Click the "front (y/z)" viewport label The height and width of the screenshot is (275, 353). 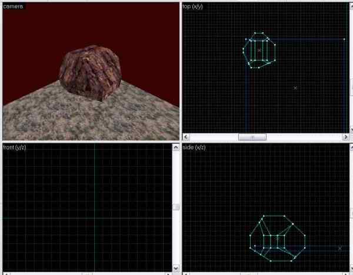tap(15, 147)
